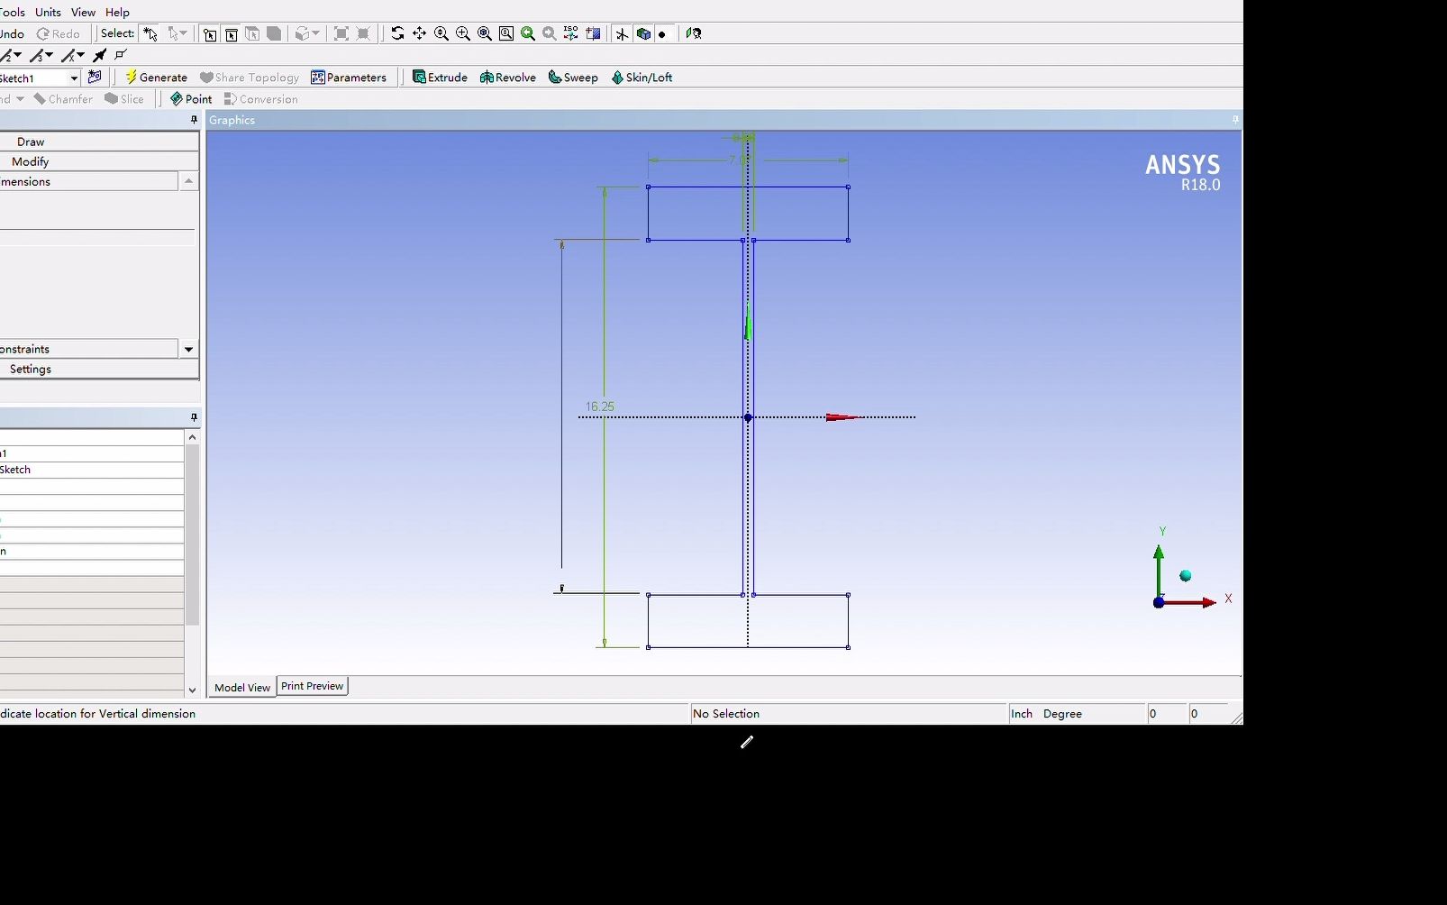Expand the Chamfer dropdown arrow
This screenshot has height=905, width=1447.
pyautogui.click(x=22, y=99)
